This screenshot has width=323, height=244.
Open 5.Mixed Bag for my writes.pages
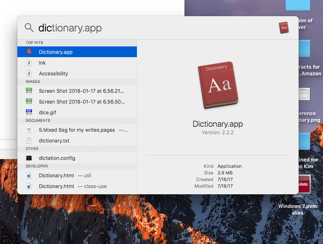[77, 130]
